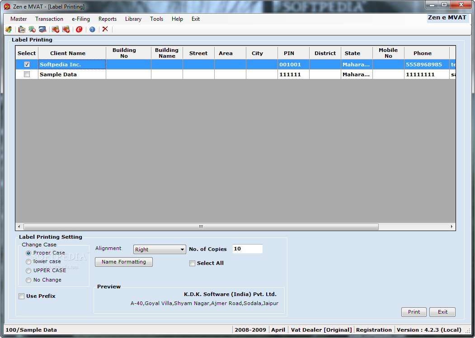Viewport: 475px width, 338px height.
Task: Click the blue swoosh import toolbar icon
Action: click(x=42, y=29)
